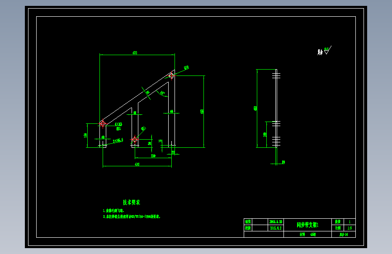Click the 技术要求 heading text
This screenshot has height=254, width=392.
132,202
